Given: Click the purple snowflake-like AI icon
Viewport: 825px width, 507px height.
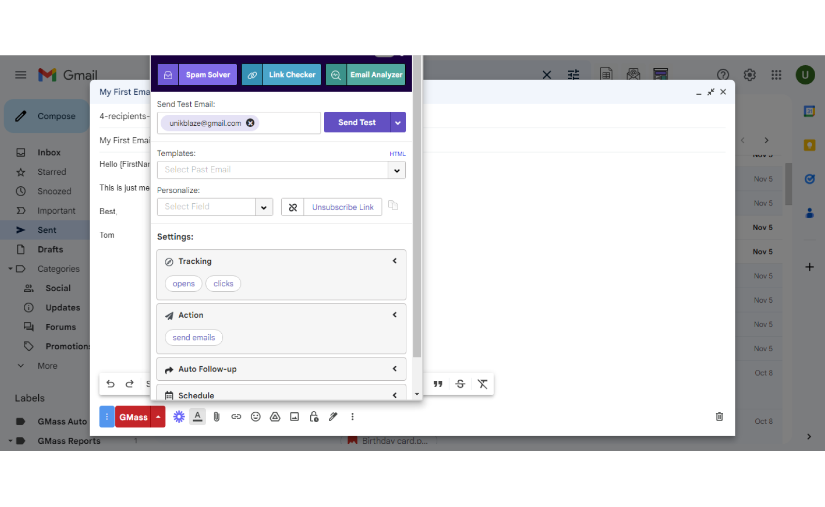Looking at the screenshot, I should pyautogui.click(x=179, y=417).
